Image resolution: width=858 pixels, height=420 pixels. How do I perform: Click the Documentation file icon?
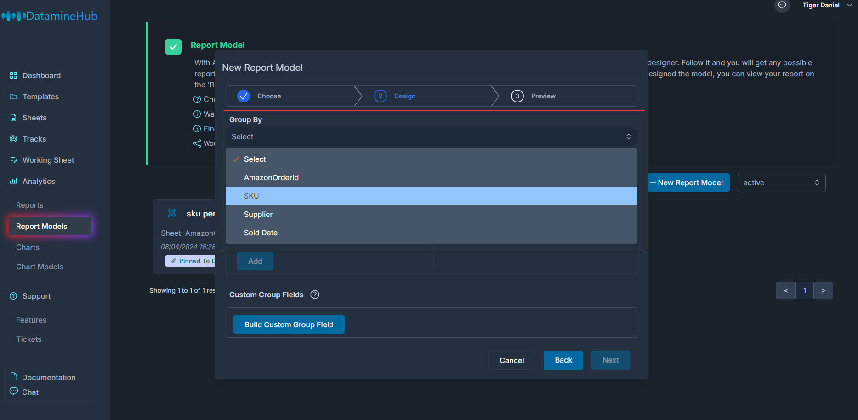[14, 376]
